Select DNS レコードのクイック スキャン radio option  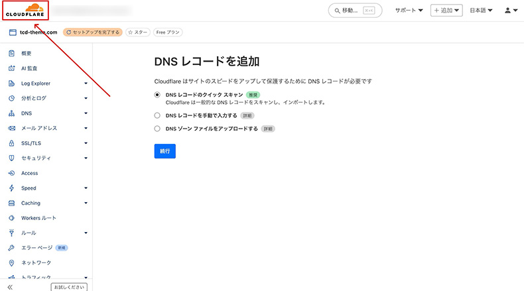[157, 95]
